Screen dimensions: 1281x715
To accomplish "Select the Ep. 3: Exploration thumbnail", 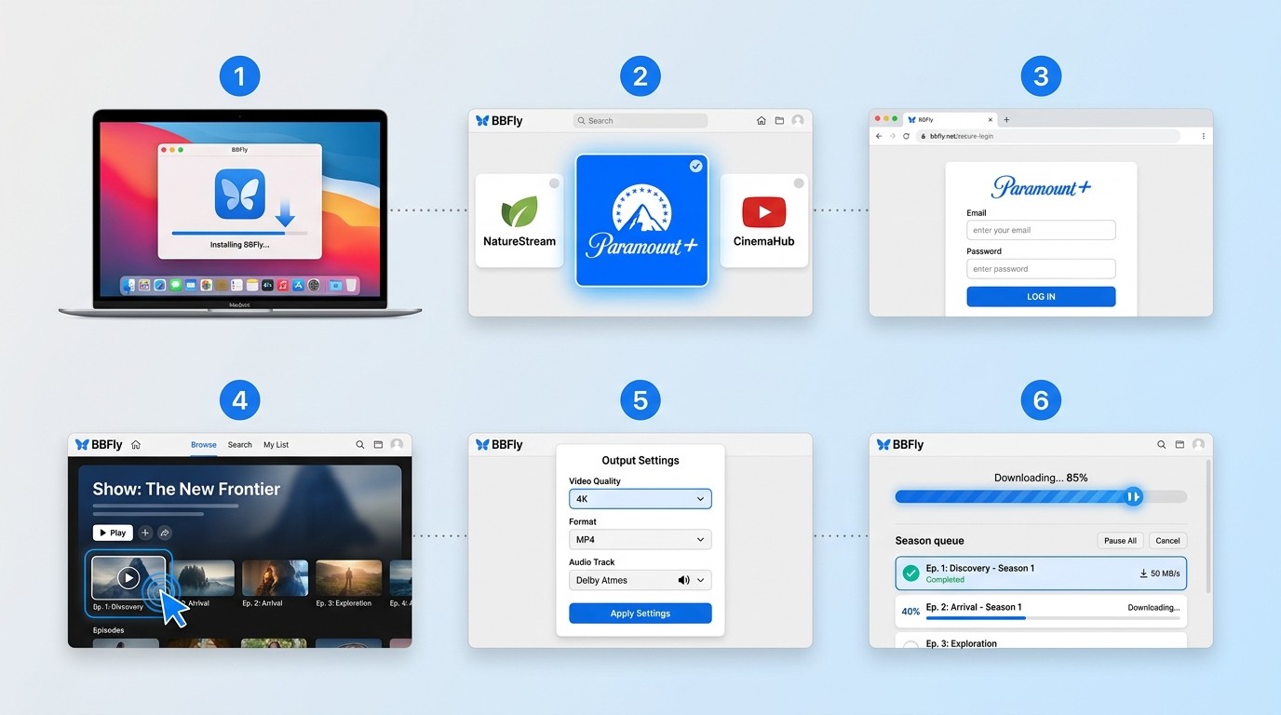I will 348,578.
